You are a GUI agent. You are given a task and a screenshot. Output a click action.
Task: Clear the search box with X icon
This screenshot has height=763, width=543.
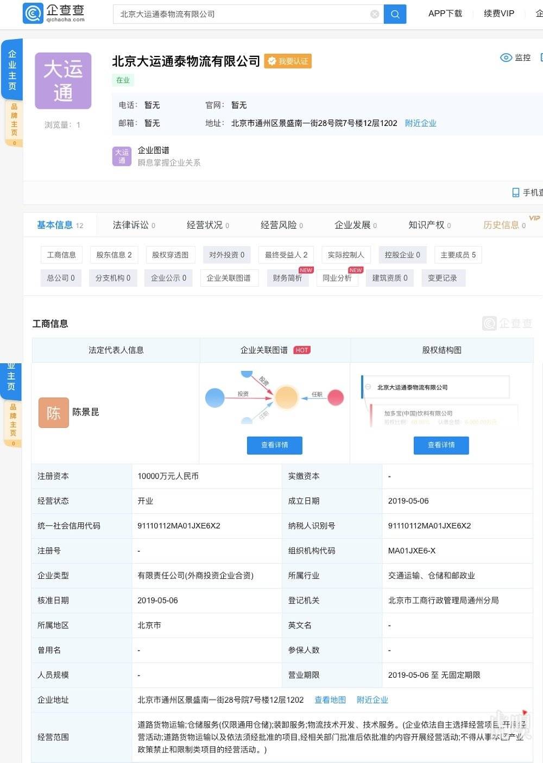pyautogui.click(x=375, y=14)
